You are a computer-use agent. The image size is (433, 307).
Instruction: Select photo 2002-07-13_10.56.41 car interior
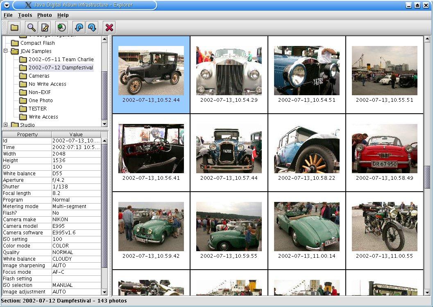coord(151,153)
